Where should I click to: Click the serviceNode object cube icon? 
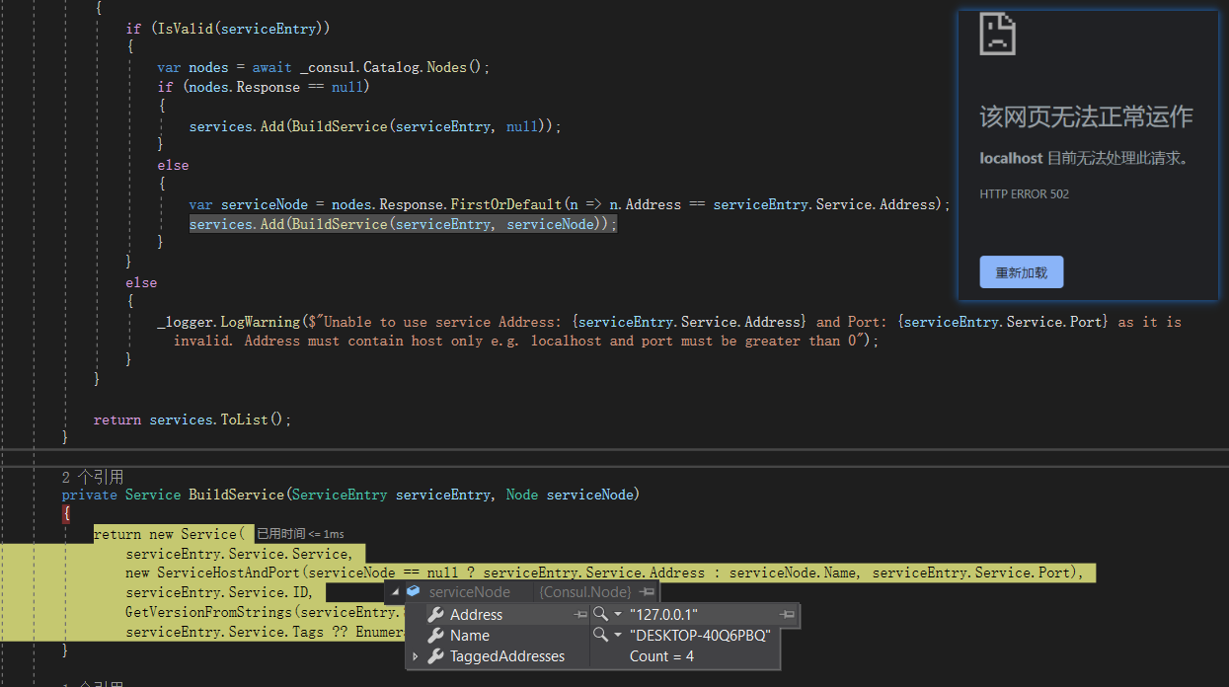[414, 592]
